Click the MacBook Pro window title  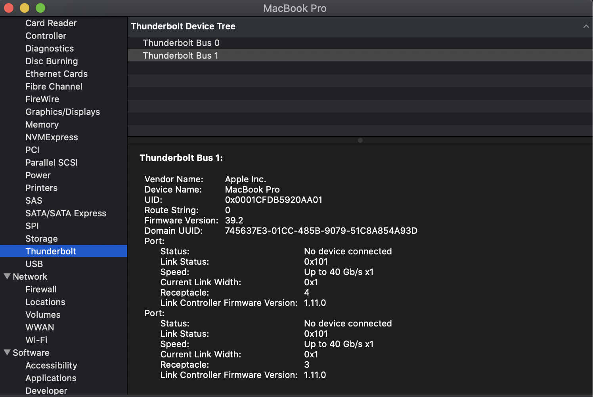pyautogui.click(x=295, y=8)
